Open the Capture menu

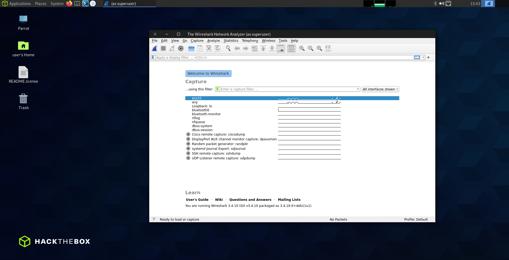click(197, 41)
